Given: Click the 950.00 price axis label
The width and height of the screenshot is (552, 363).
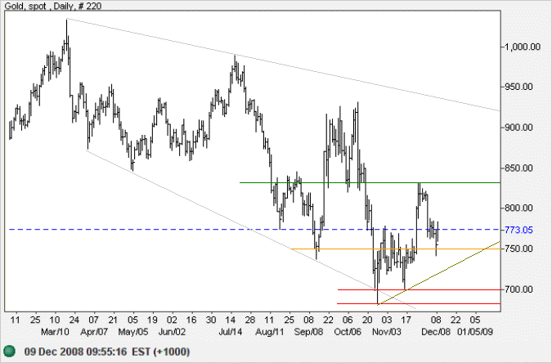Looking at the screenshot, I should coord(518,87).
